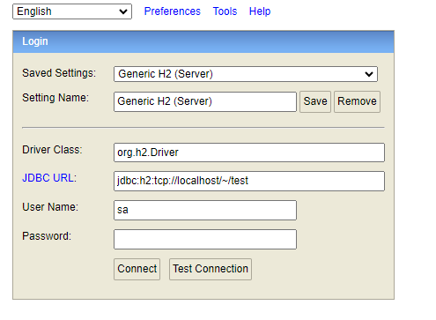Click the Password input field

pos(205,239)
